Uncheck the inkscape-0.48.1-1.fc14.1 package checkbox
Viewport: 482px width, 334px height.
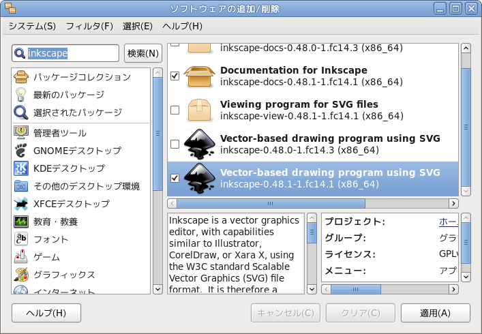pyautogui.click(x=175, y=178)
